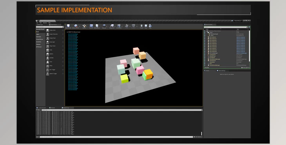This screenshot has height=145, width=286.
Task: Select the Visual Effects placement category
Action: pyautogui.click(x=40, y=39)
